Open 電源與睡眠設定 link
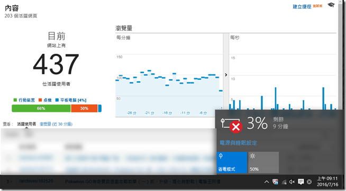 click(238, 143)
